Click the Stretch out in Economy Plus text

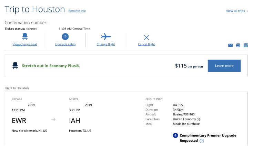pyautogui.click(x=51, y=65)
